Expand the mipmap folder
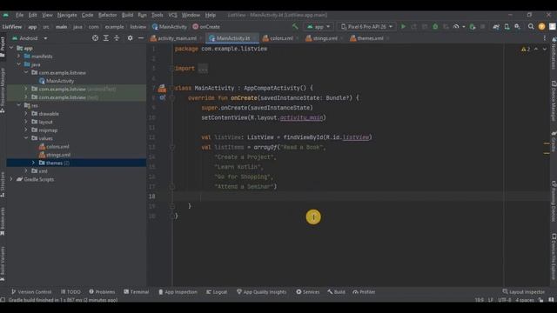 (x=26, y=130)
